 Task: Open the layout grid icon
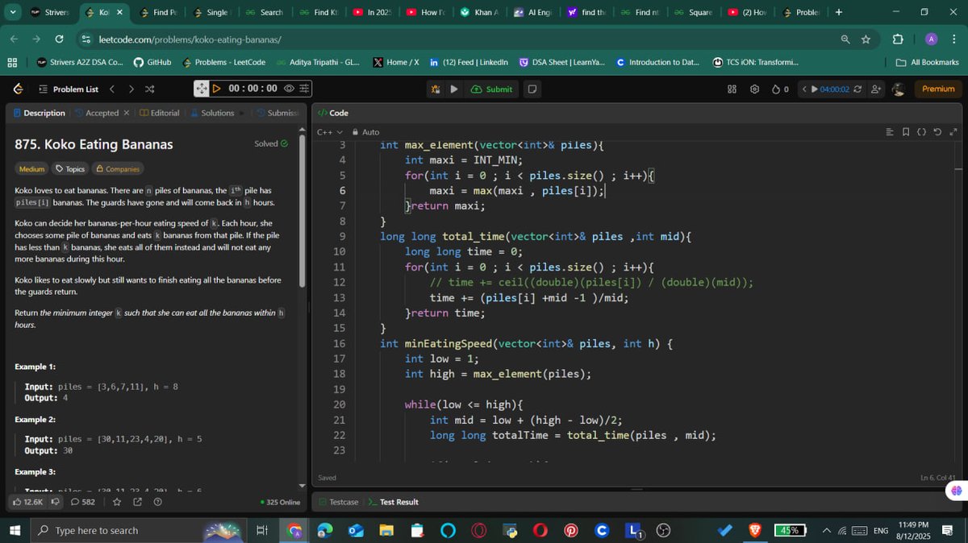[x=732, y=89]
